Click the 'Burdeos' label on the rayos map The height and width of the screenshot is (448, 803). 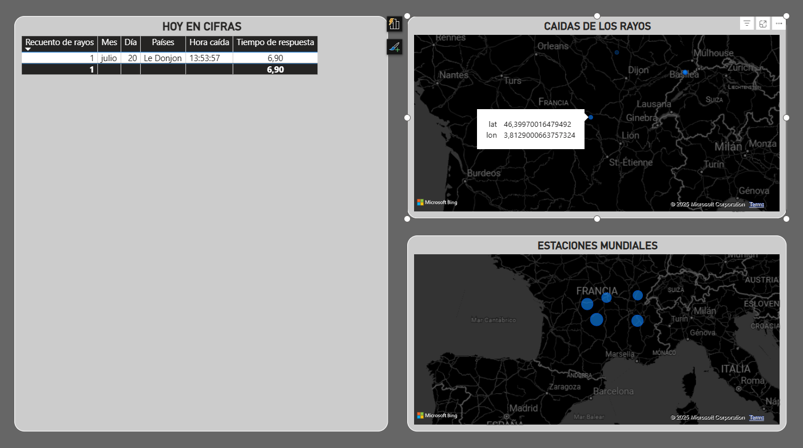click(484, 173)
